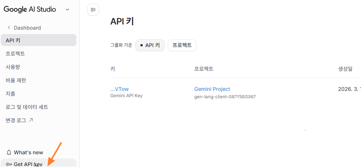Open the ...VTow API key link
Image resolution: width=361 pixels, height=168 pixels.
pyautogui.click(x=120, y=89)
